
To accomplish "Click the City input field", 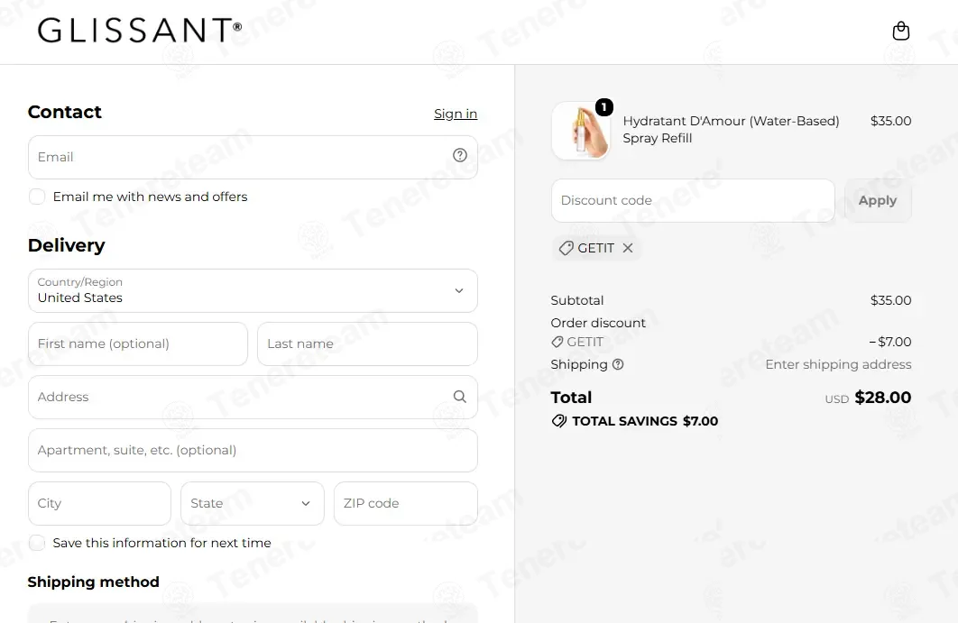I will pyautogui.click(x=99, y=503).
